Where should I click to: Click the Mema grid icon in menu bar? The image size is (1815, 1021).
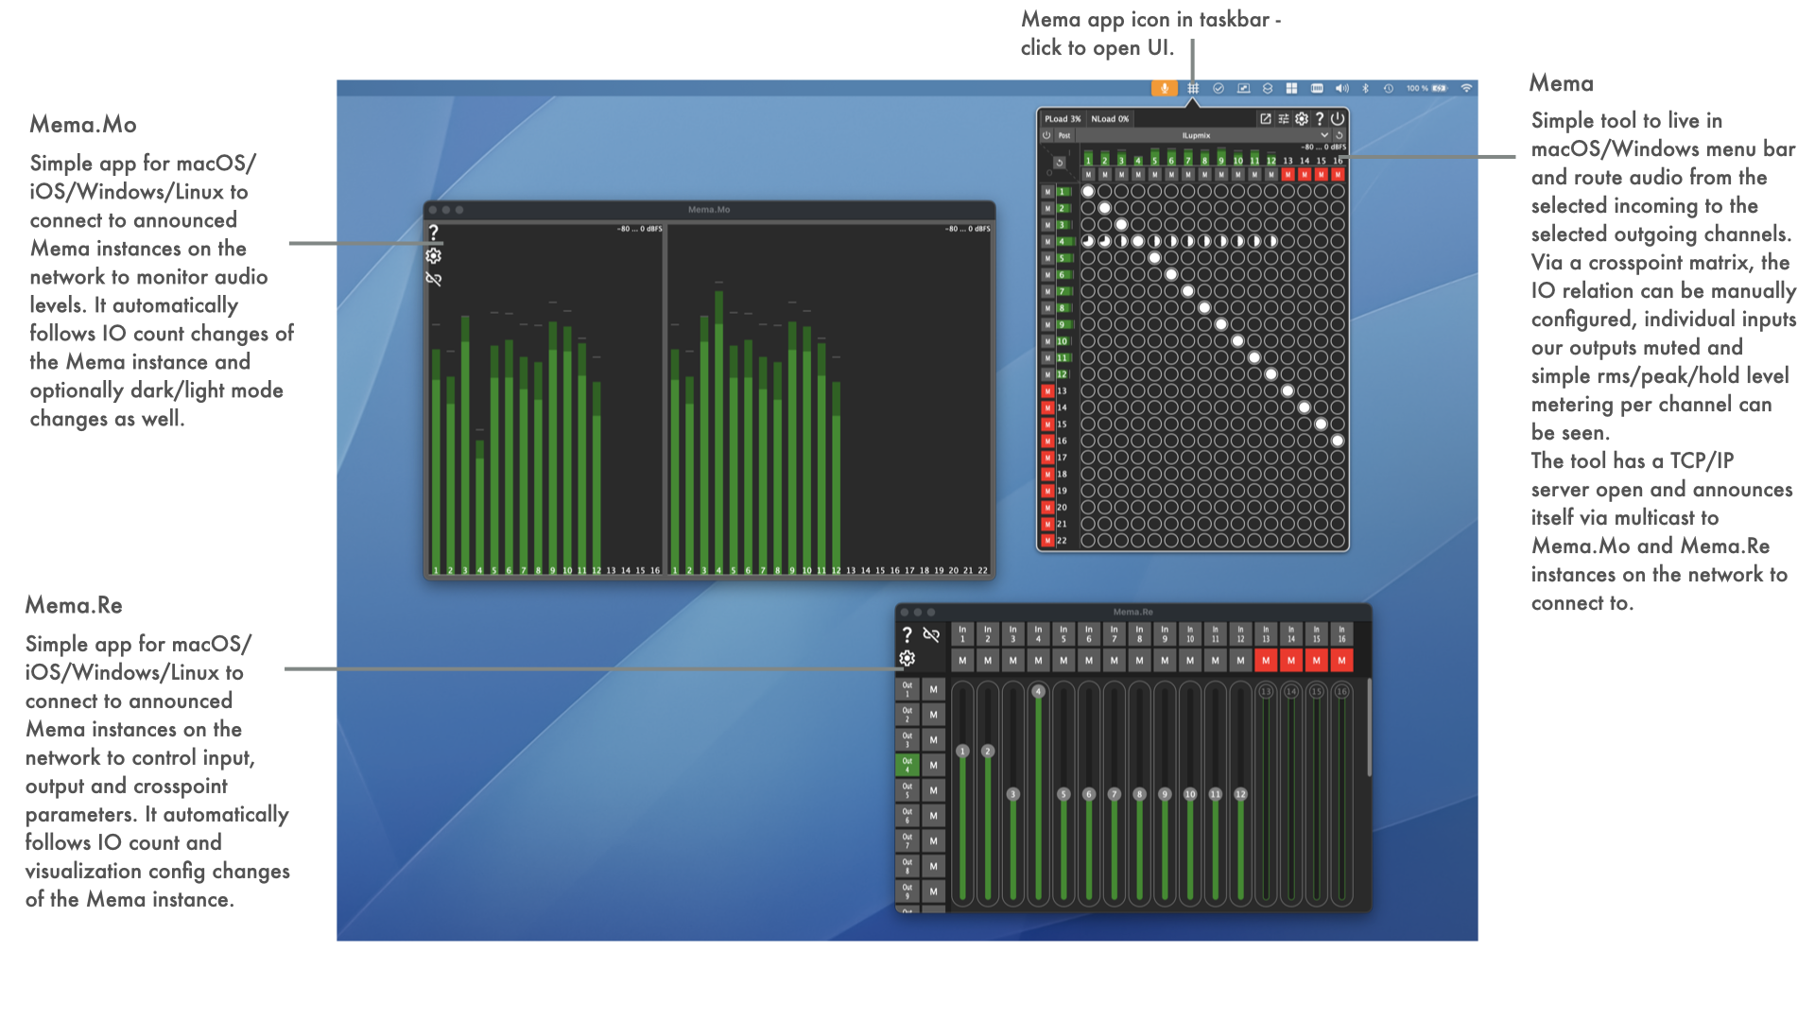[1193, 88]
